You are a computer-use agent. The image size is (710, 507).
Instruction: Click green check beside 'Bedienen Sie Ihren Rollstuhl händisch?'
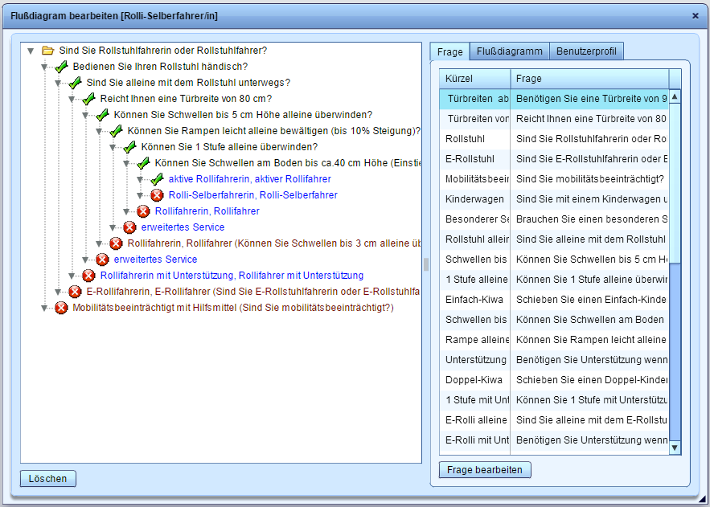62,67
